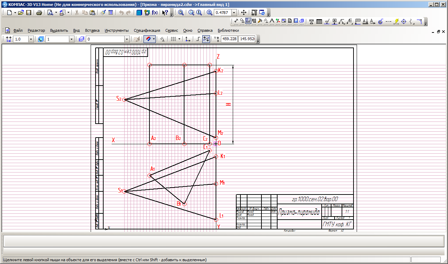
Task: Click the Undo arrow icon
Action: tap(121, 13)
